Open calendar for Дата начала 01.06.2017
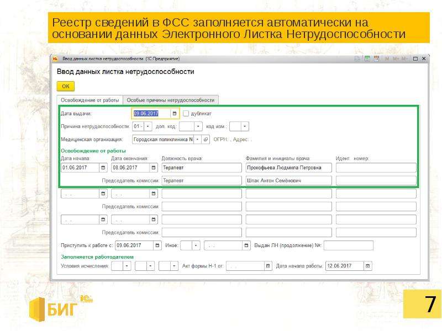 (x=103, y=168)
